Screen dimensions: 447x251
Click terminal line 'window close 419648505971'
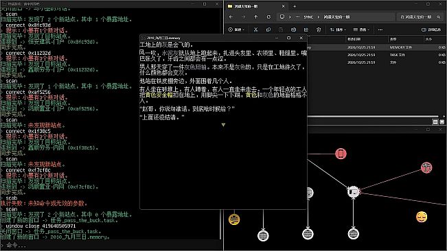point(41,226)
